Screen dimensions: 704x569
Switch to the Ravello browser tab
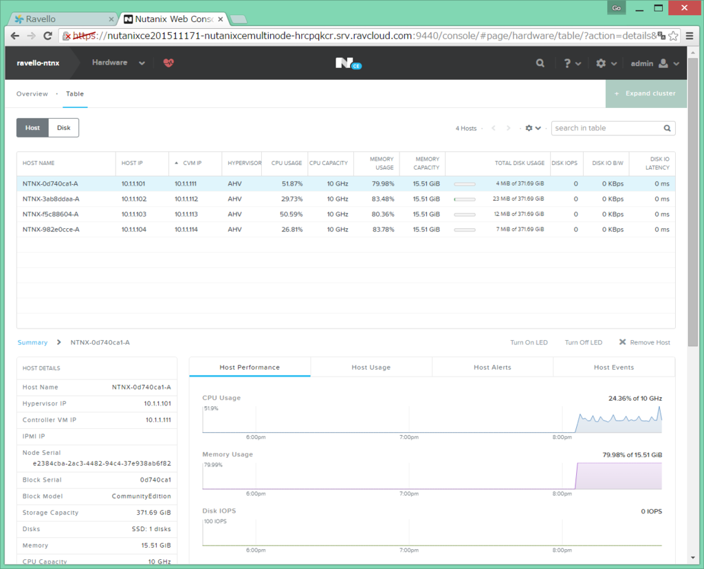(x=63, y=19)
